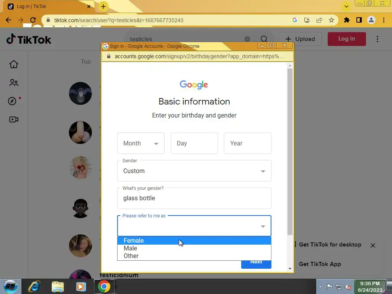Select the Log in | TikTok tab
Image resolution: width=392 pixels, height=294 pixels.
point(47,7)
